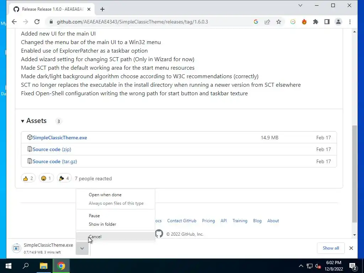Viewport: 364px width, 273px height.
Task: Open Windows taskbar search
Action: pos(26,266)
